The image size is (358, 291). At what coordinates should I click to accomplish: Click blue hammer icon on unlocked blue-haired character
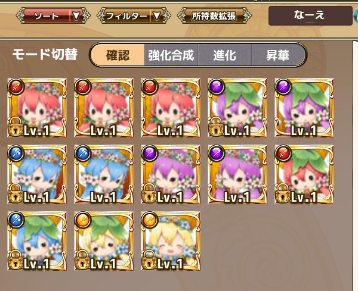point(83,154)
